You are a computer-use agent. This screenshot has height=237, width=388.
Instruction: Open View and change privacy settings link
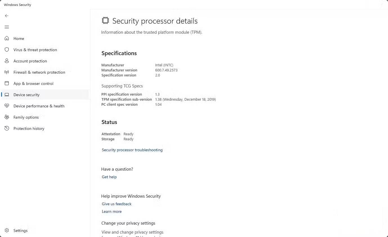pos(132,232)
